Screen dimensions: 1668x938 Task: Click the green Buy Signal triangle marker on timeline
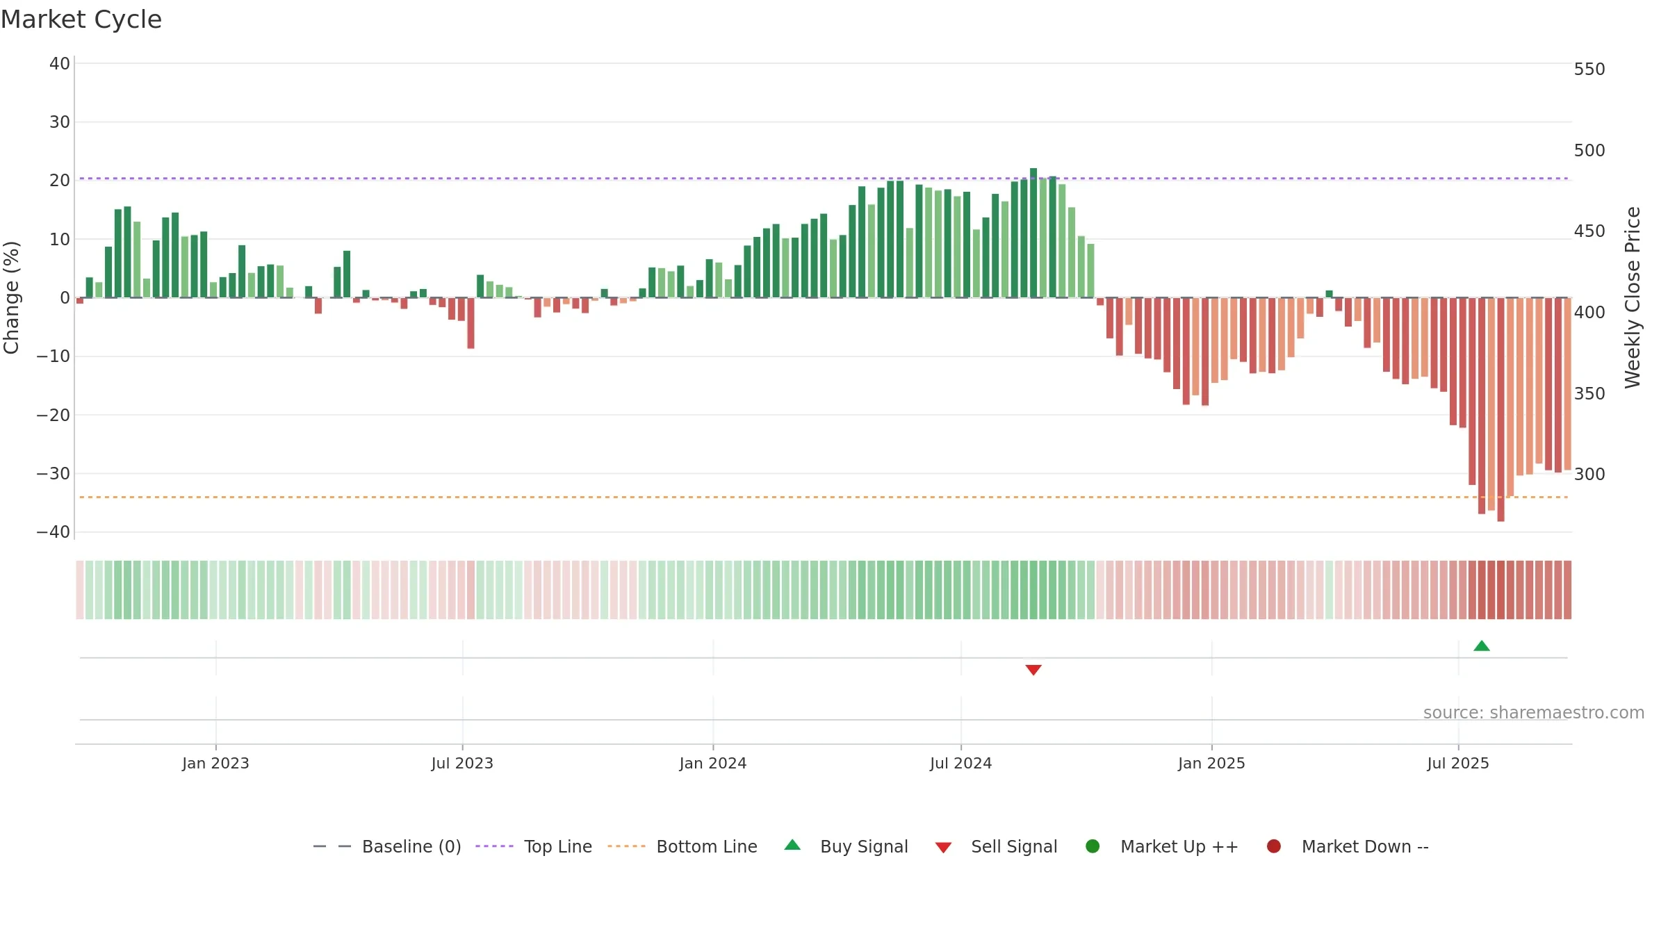click(1482, 646)
